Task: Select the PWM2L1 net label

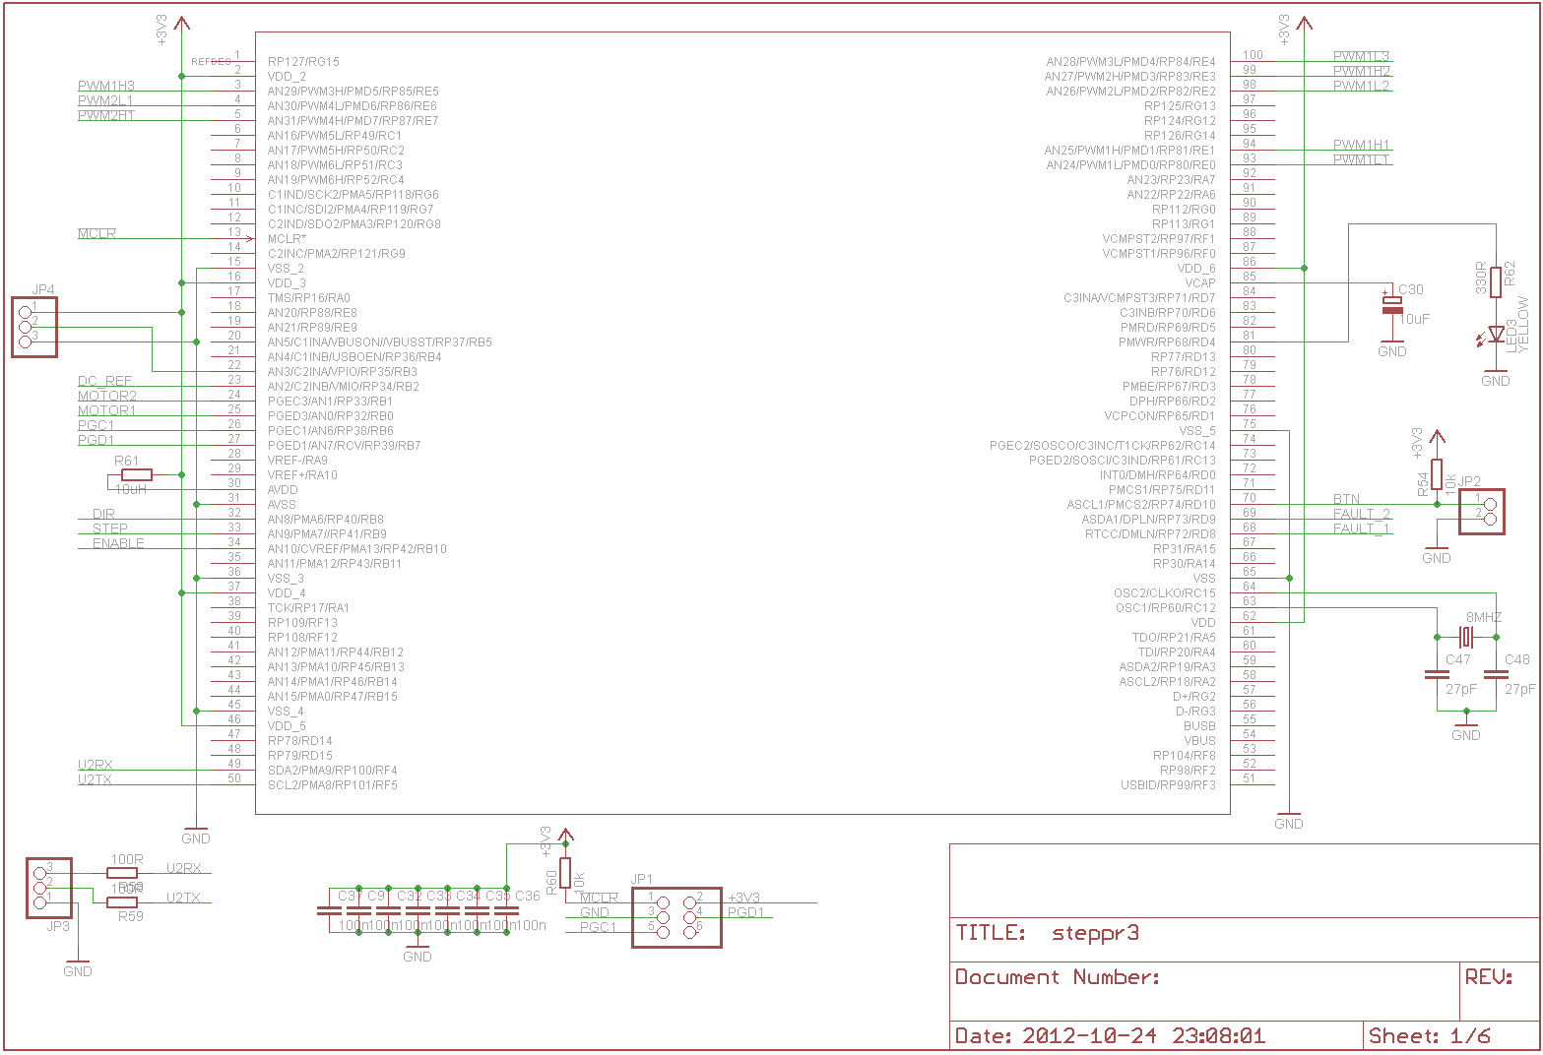Action: pos(105,100)
